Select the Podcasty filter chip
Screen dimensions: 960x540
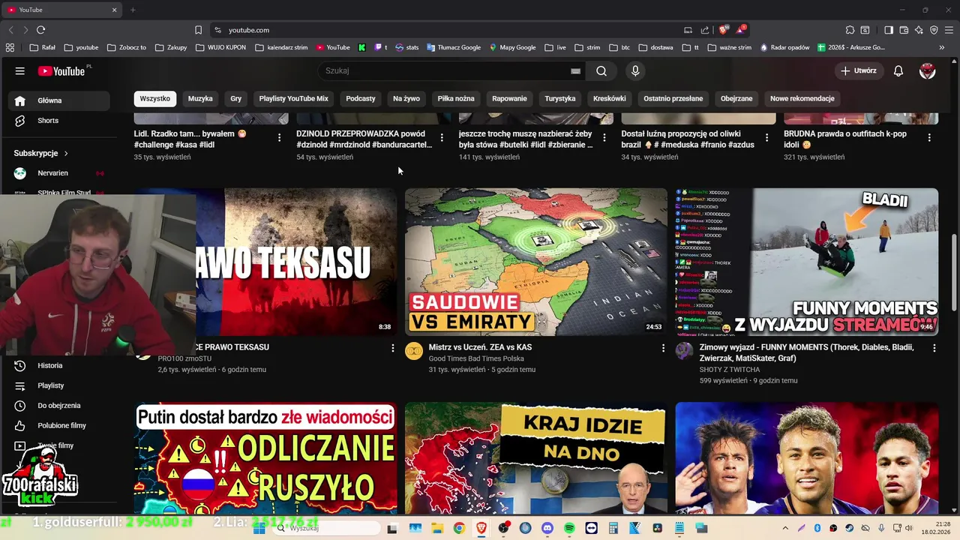[x=361, y=98]
